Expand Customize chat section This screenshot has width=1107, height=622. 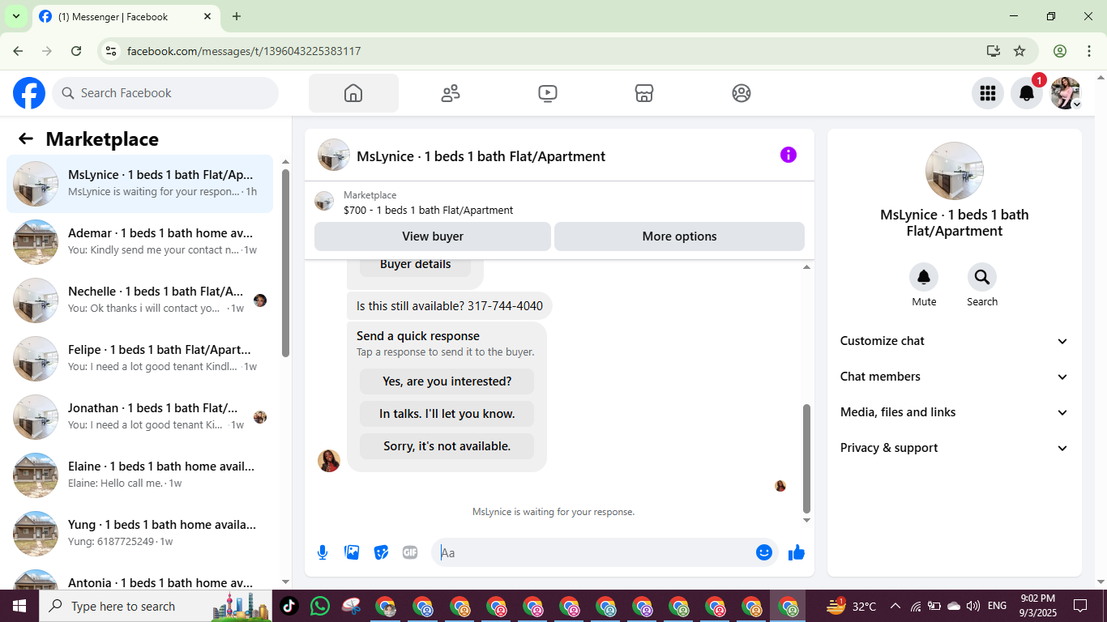[955, 341]
